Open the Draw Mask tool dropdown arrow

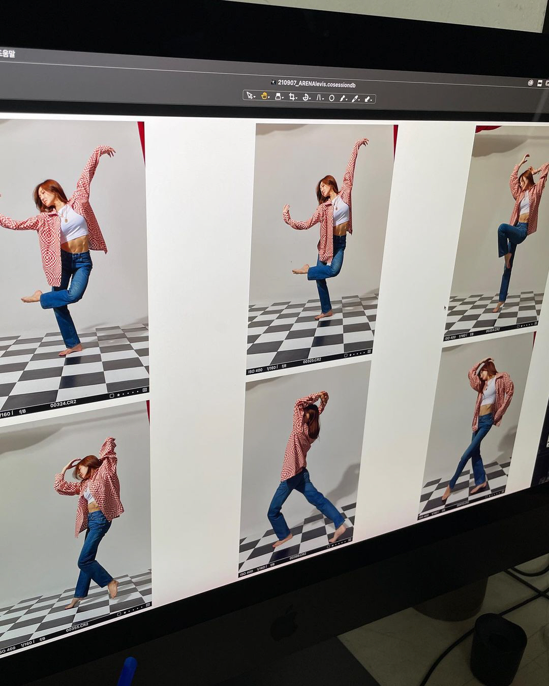pyautogui.click(x=347, y=100)
